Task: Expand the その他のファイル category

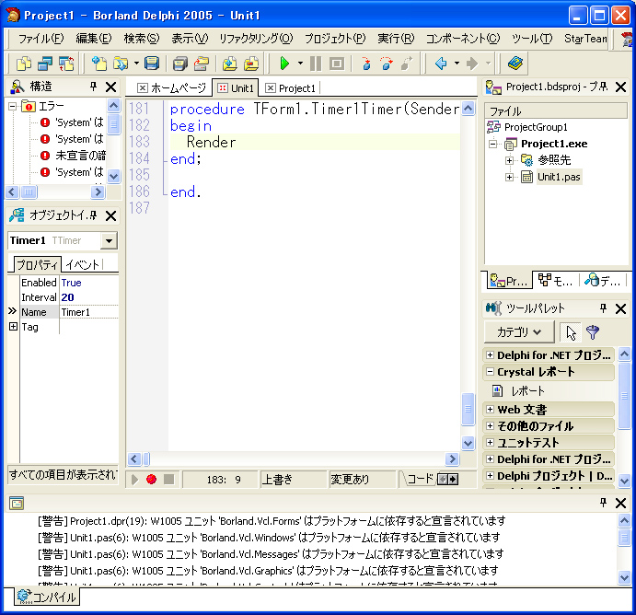Action: coord(490,425)
